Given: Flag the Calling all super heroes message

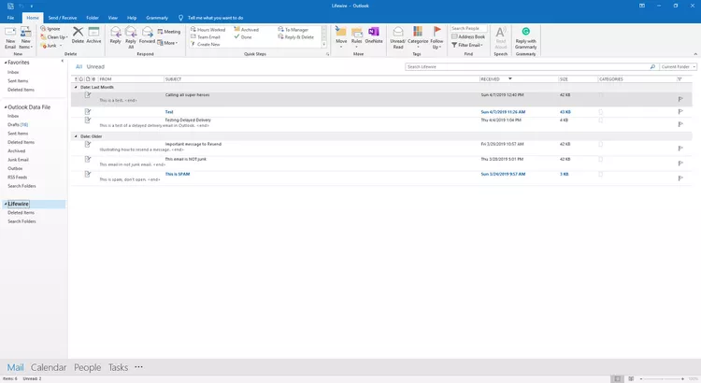Looking at the screenshot, I should point(680,99).
